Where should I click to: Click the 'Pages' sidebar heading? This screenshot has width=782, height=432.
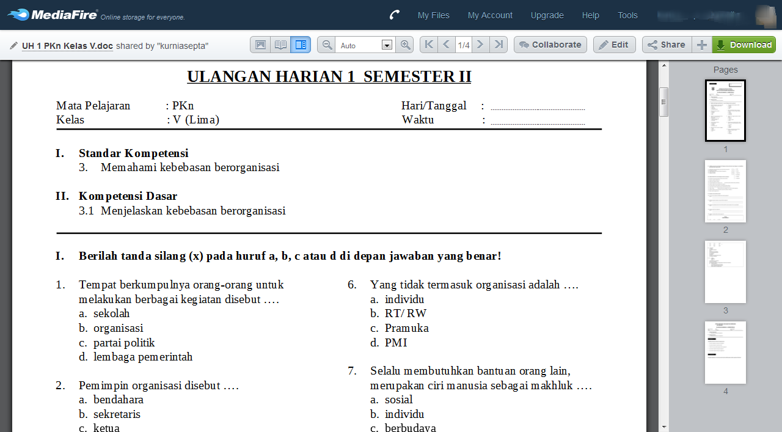point(725,70)
